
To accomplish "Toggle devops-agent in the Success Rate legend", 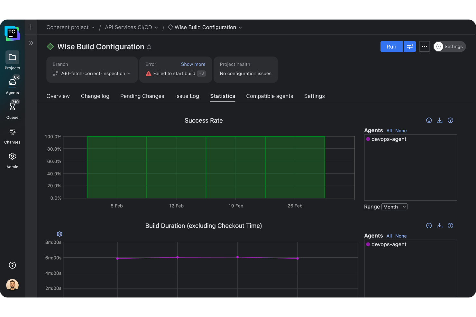I will pos(389,139).
